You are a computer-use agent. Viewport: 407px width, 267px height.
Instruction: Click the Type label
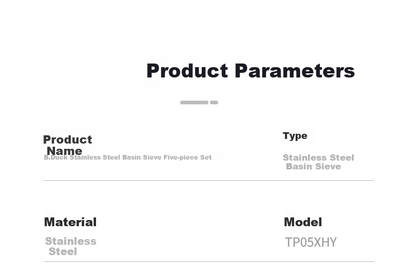pyautogui.click(x=295, y=136)
